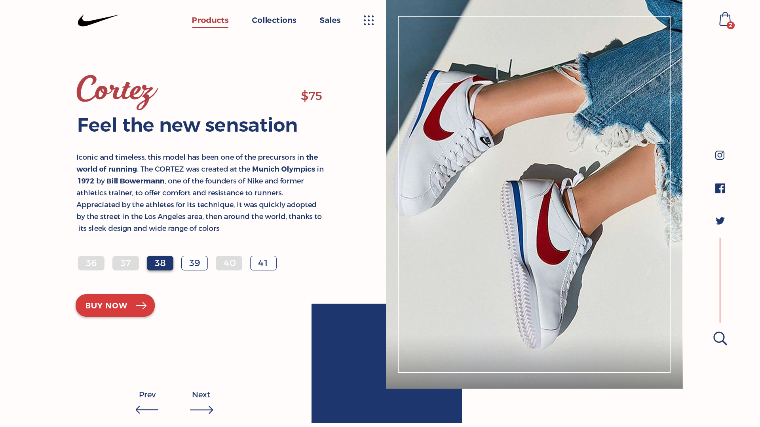
Task: Choose the greyed size 40 option
Action: [x=229, y=263]
